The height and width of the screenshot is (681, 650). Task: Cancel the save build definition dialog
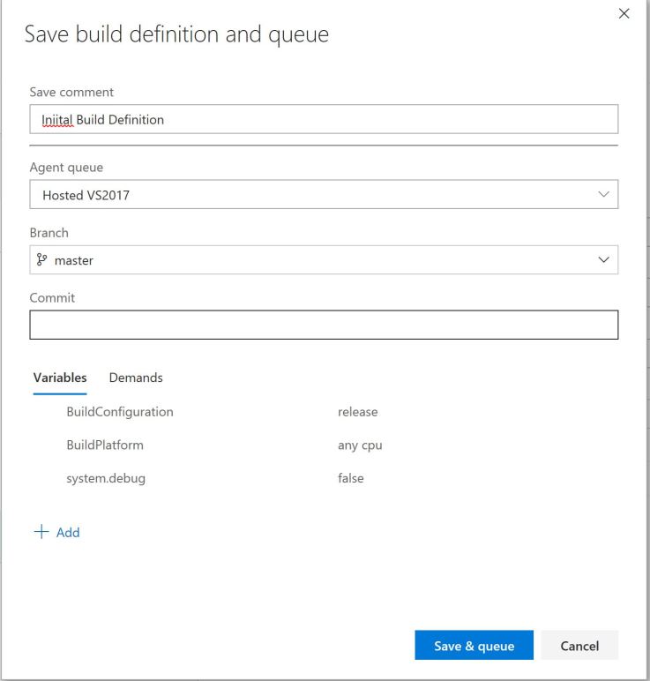point(579,646)
